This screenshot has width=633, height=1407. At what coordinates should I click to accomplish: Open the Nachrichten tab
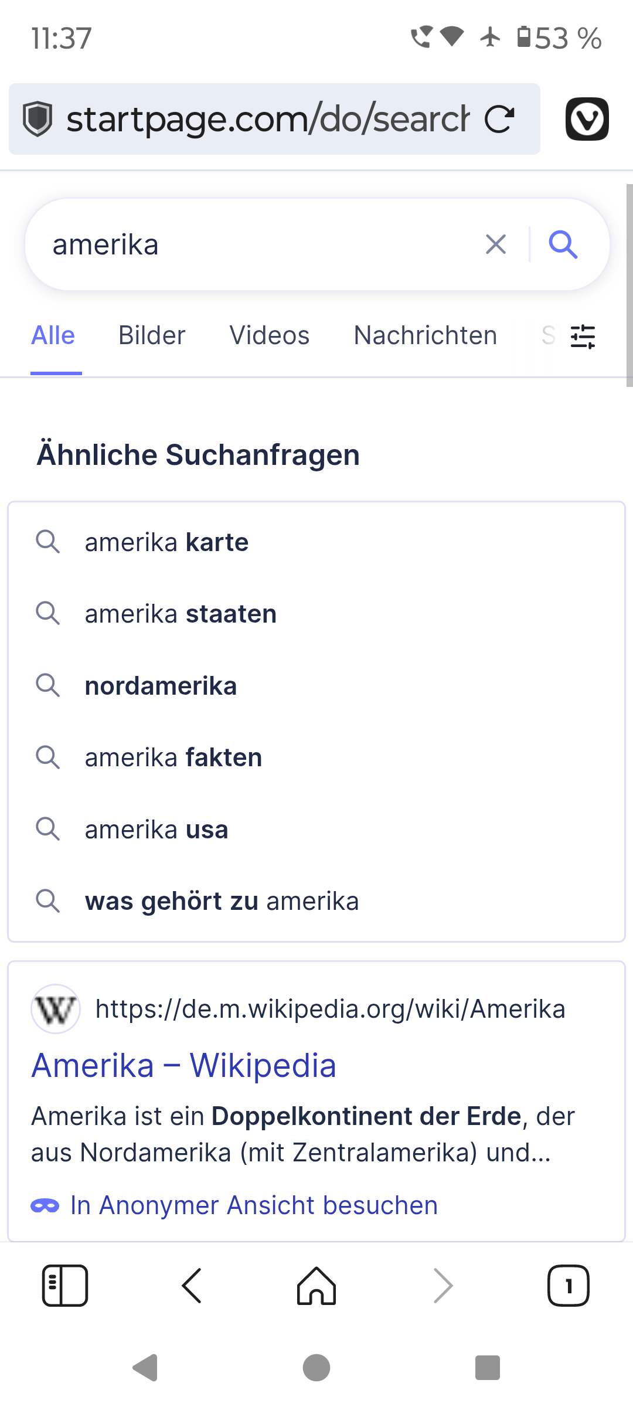tap(425, 336)
